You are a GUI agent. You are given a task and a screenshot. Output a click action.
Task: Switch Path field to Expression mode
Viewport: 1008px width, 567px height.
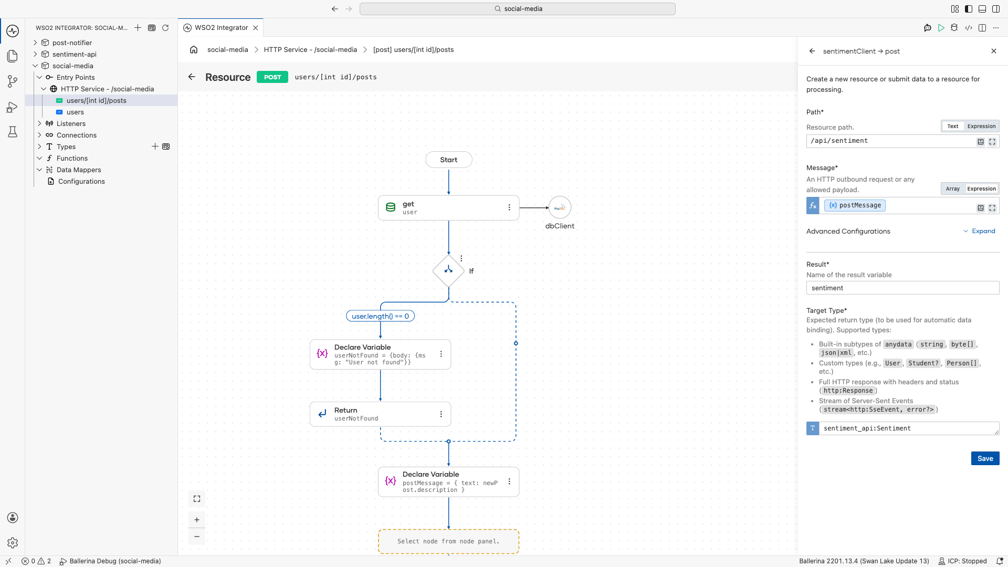pyautogui.click(x=981, y=127)
